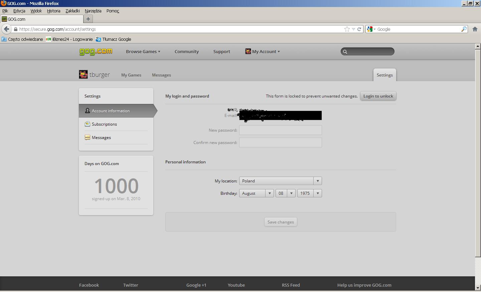Open the Historia menu

[x=53, y=11]
